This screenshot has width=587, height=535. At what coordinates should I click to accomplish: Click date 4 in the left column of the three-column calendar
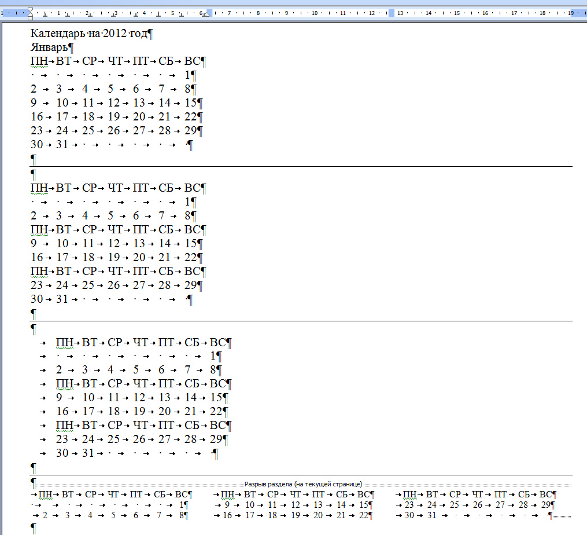point(90,515)
